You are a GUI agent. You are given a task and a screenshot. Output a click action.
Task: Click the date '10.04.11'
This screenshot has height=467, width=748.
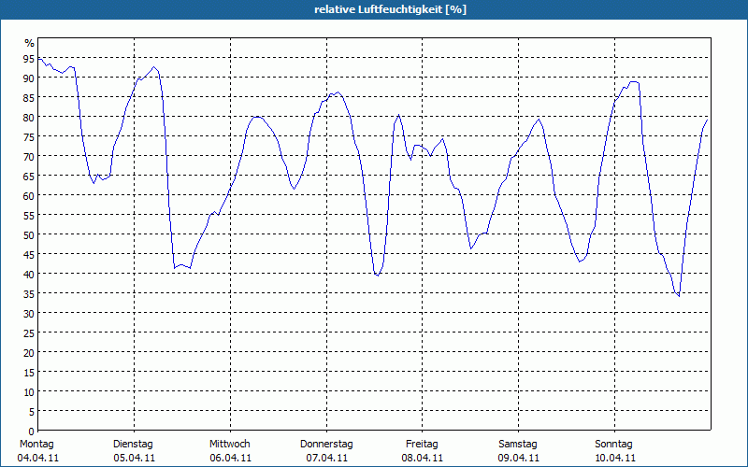click(615, 458)
